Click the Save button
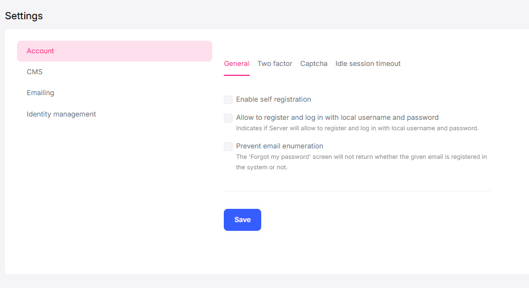529x288 pixels. coord(243,220)
